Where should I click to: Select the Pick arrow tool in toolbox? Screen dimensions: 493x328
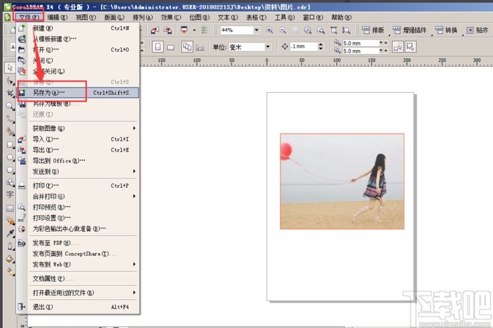click(10, 67)
